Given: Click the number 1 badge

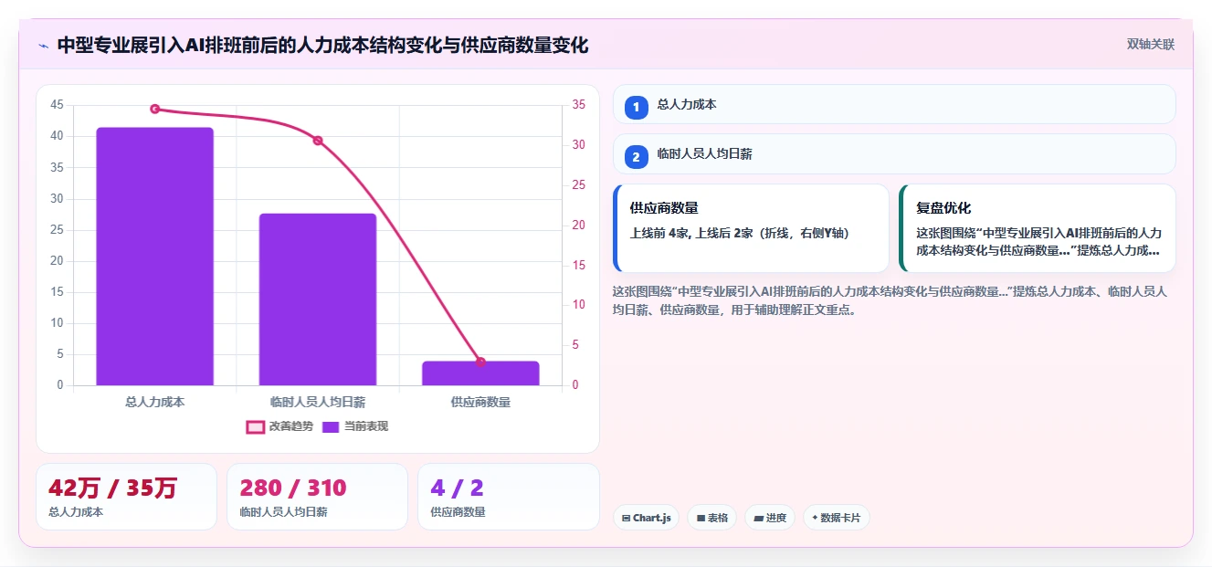Looking at the screenshot, I should 637,107.
